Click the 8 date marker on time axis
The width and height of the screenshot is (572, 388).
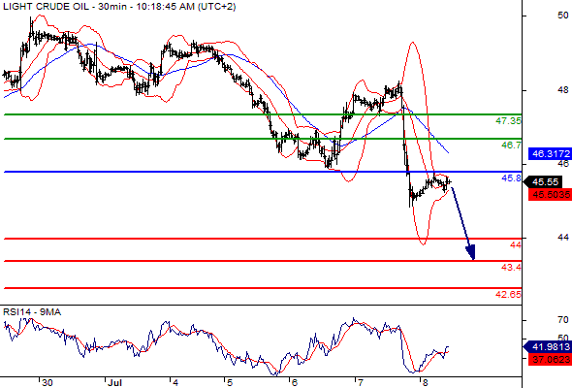click(425, 383)
